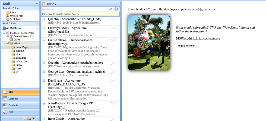Open the configure buttons dropdown arrow
Viewport: 266px width, 121px height.
pyautogui.click(x=38, y=119)
